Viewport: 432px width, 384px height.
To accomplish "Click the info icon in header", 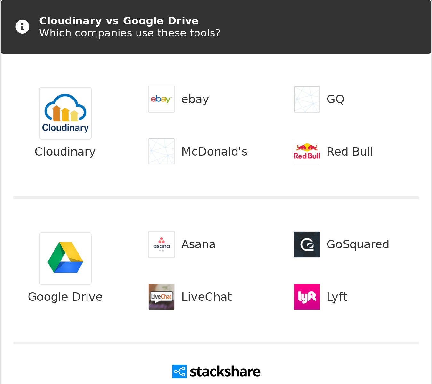I will coord(22,27).
